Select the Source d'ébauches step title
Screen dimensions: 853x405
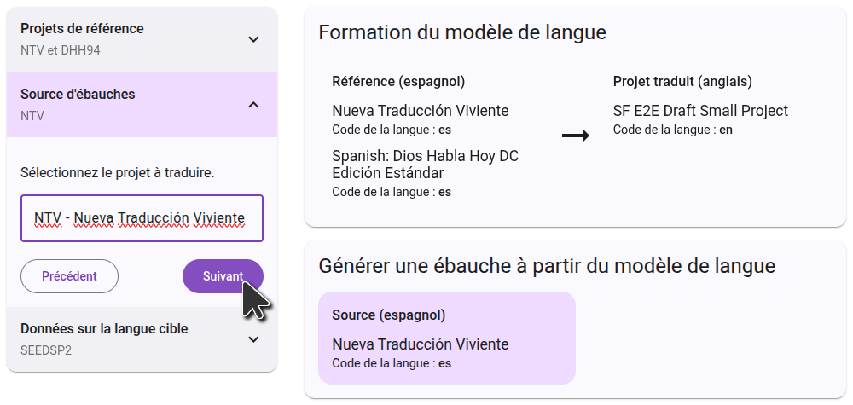click(x=78, y=95)
